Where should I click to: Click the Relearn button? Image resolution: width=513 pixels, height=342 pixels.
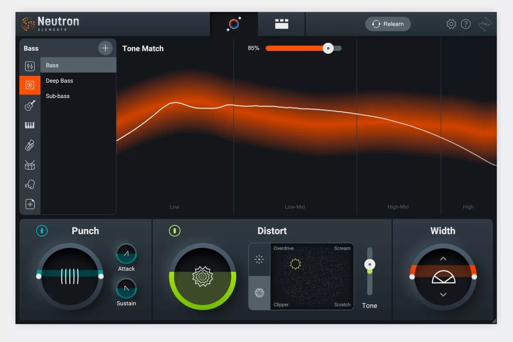pos(388,24)
